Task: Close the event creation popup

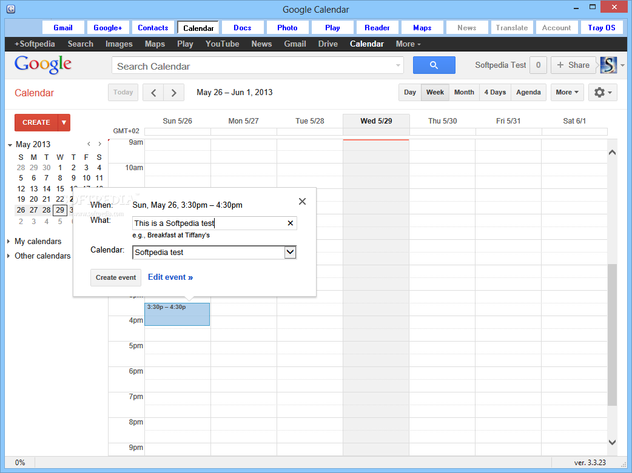Action: [x=302, y=201]
